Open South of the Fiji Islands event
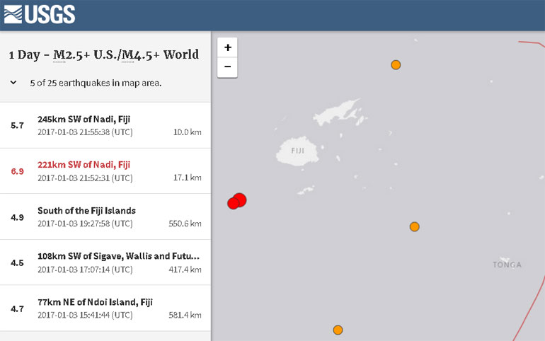 [105, 216]
